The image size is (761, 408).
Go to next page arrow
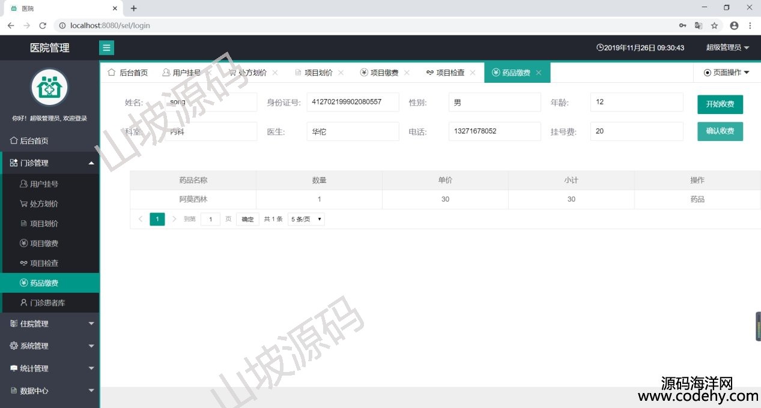point(174,219)
